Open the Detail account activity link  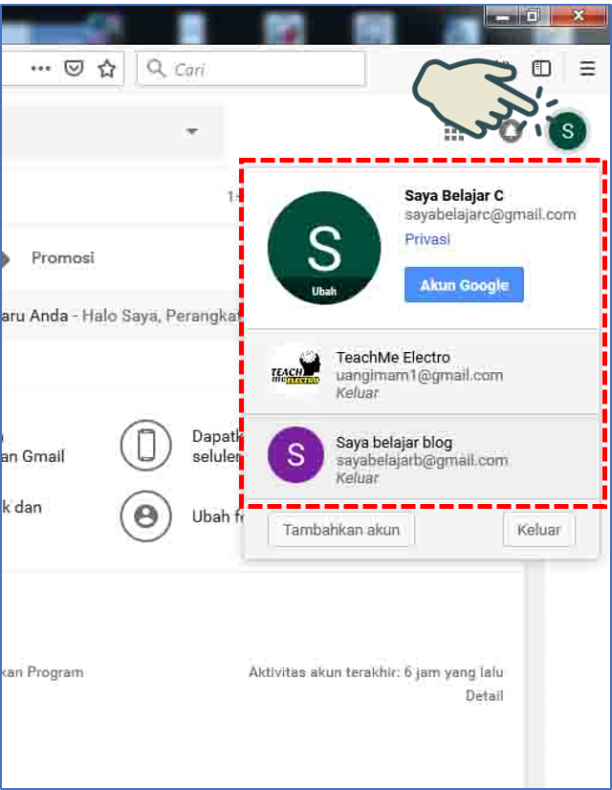tap(484, 695)
